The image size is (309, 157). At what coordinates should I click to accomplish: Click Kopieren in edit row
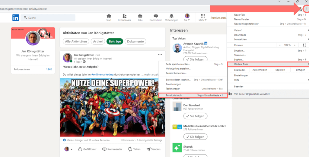pos(280,70)
